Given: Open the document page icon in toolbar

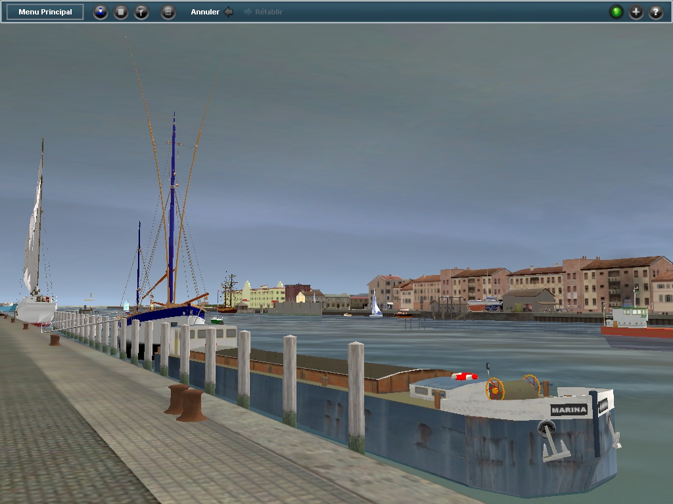Looking at the screenshot, I should coord(121,12).
